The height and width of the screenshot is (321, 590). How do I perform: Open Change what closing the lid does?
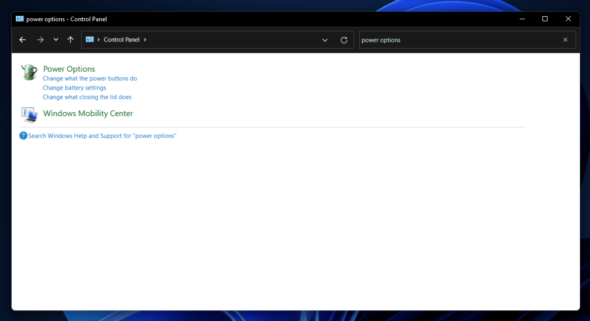88,97
